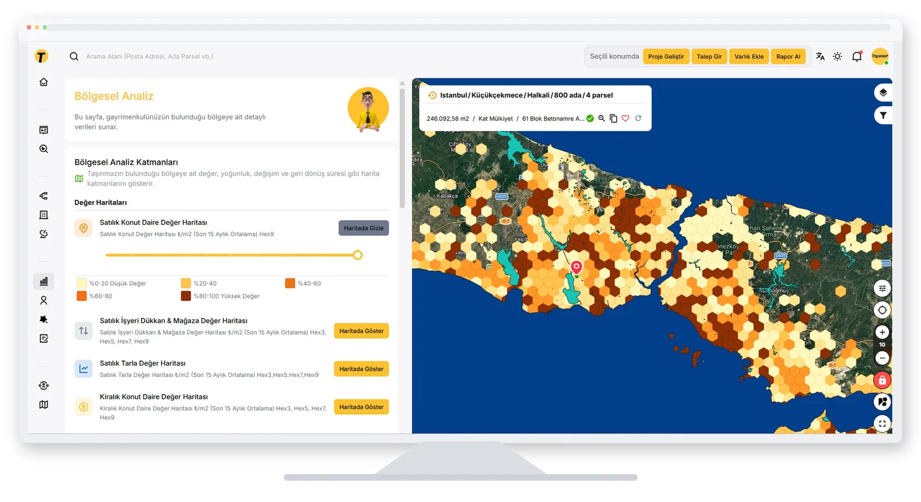Show Satılık İşyeri Dükkan map layer

[361, 331]
